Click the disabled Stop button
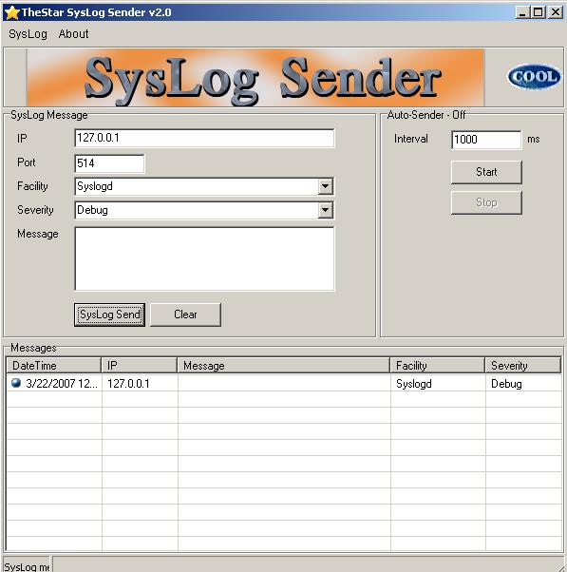Image resolution: width=567 pixels, height=572 pixels. [x=486, y=202]
